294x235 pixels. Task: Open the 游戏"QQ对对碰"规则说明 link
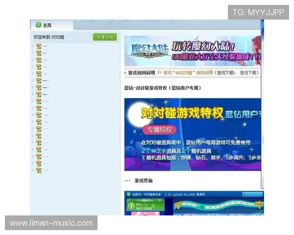coord(188,73)
